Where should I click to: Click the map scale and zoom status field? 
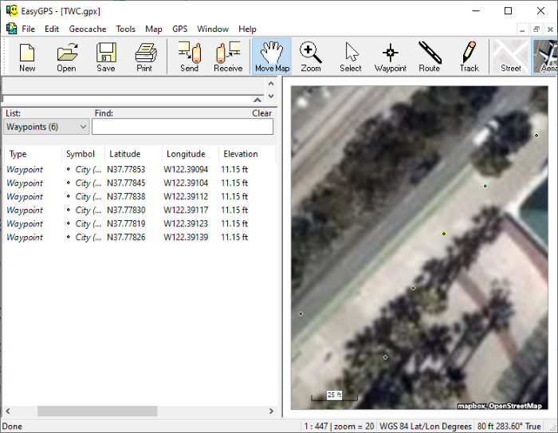(x=339, y=427)
